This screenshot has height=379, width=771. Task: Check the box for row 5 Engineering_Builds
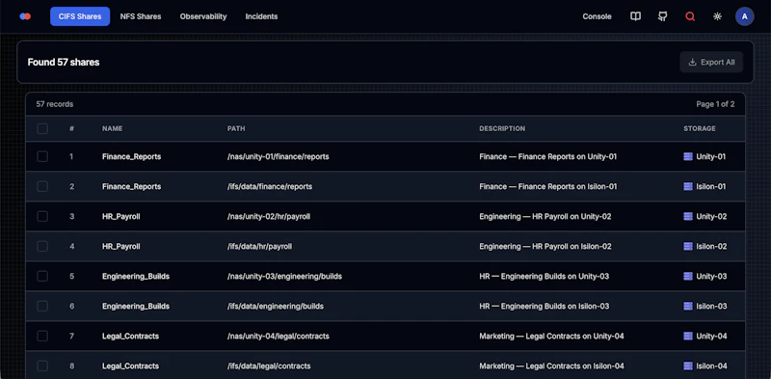click(x=42, y=276)
